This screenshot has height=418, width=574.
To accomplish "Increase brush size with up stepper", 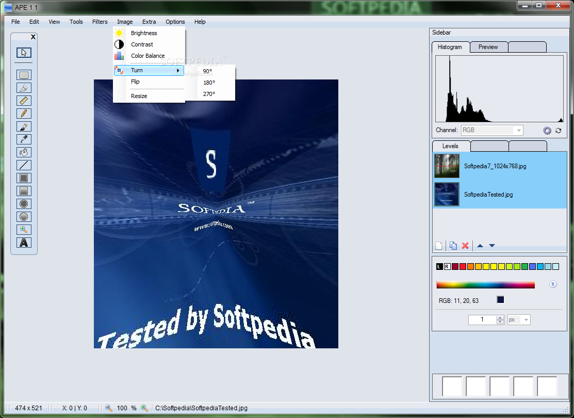I will [x=500, y=317].
